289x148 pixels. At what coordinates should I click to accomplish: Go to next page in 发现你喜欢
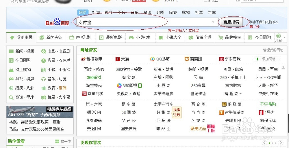point(281,143)
